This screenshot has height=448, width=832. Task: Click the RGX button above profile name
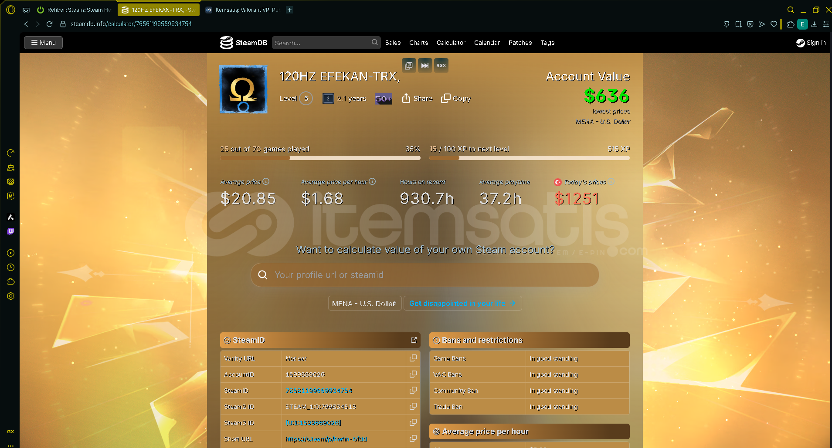pyautogui.click(x=441, y=66)
